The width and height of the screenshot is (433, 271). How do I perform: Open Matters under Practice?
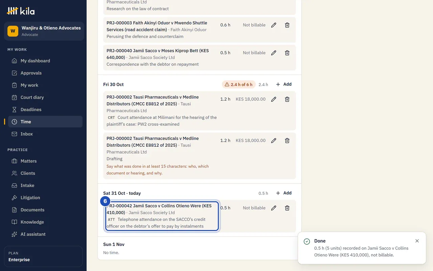[45, 161]
